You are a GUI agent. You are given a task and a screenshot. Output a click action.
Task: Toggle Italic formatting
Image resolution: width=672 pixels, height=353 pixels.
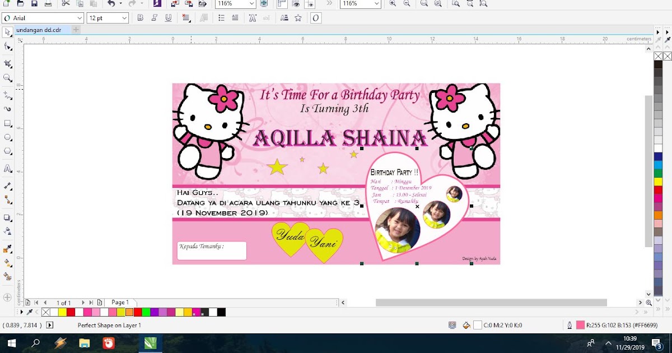click(154, 18)
